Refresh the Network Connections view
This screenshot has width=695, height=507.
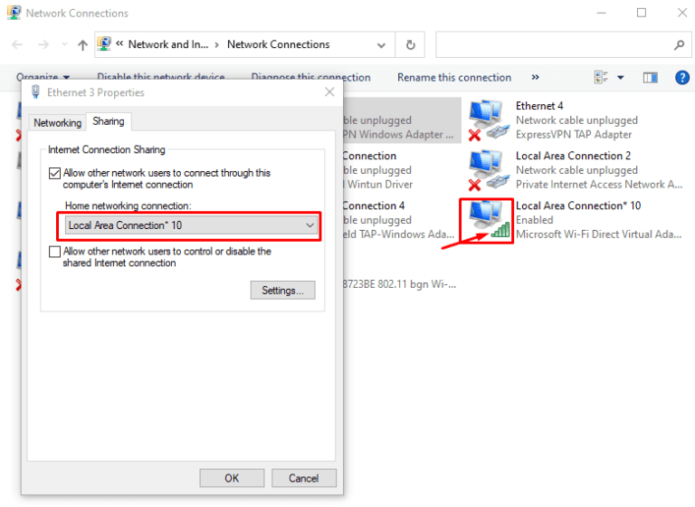[x=411, y=44]
